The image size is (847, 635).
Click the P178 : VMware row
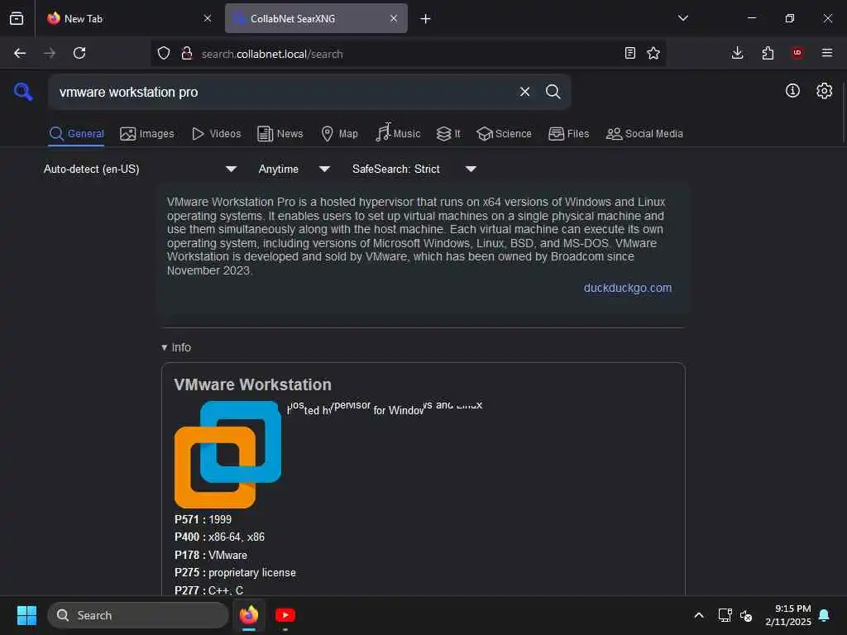[x=211, y=555]
